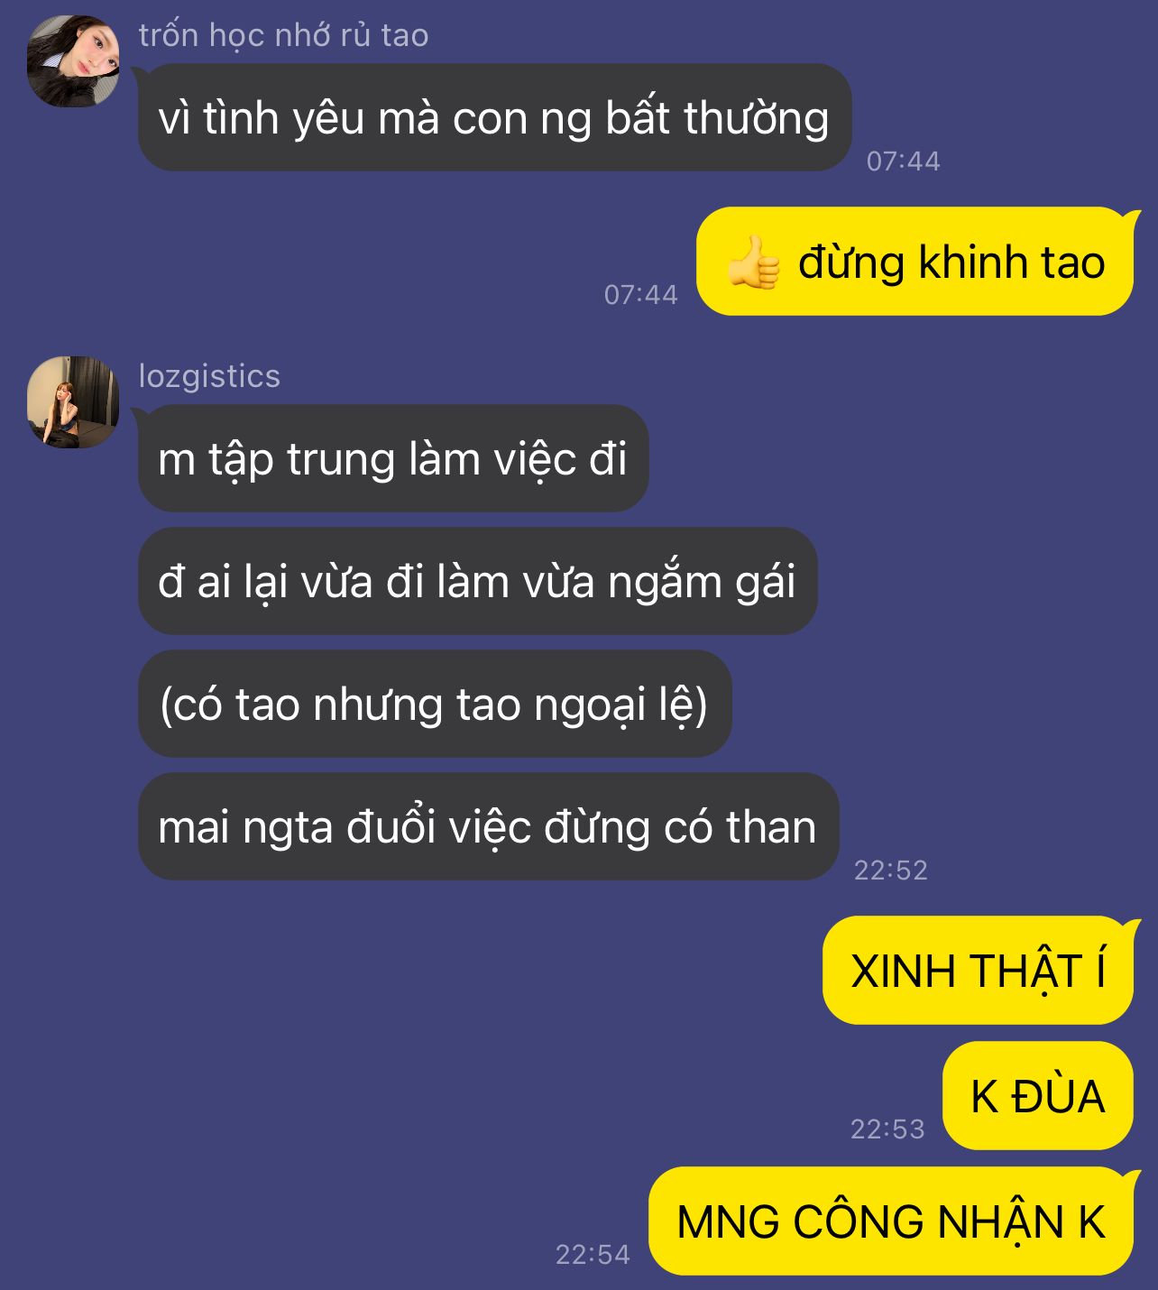
Task: Tap the message "mai ngta đuổi việc đừng có than"
Action: 488,826
